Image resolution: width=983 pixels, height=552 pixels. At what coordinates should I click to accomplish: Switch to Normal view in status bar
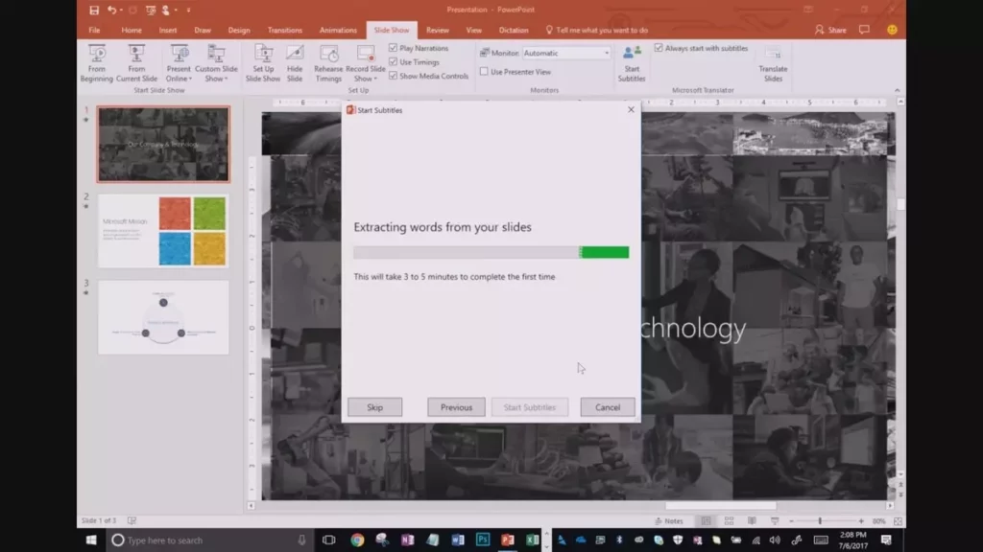coord(706,520)
